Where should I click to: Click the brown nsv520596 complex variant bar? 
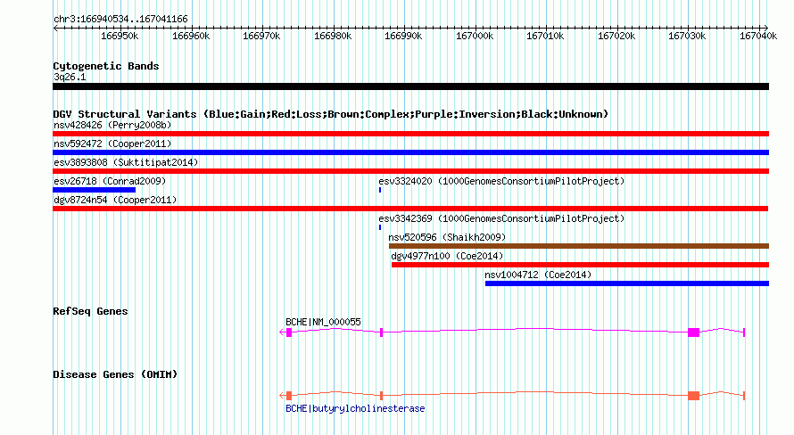pos(579,246)
